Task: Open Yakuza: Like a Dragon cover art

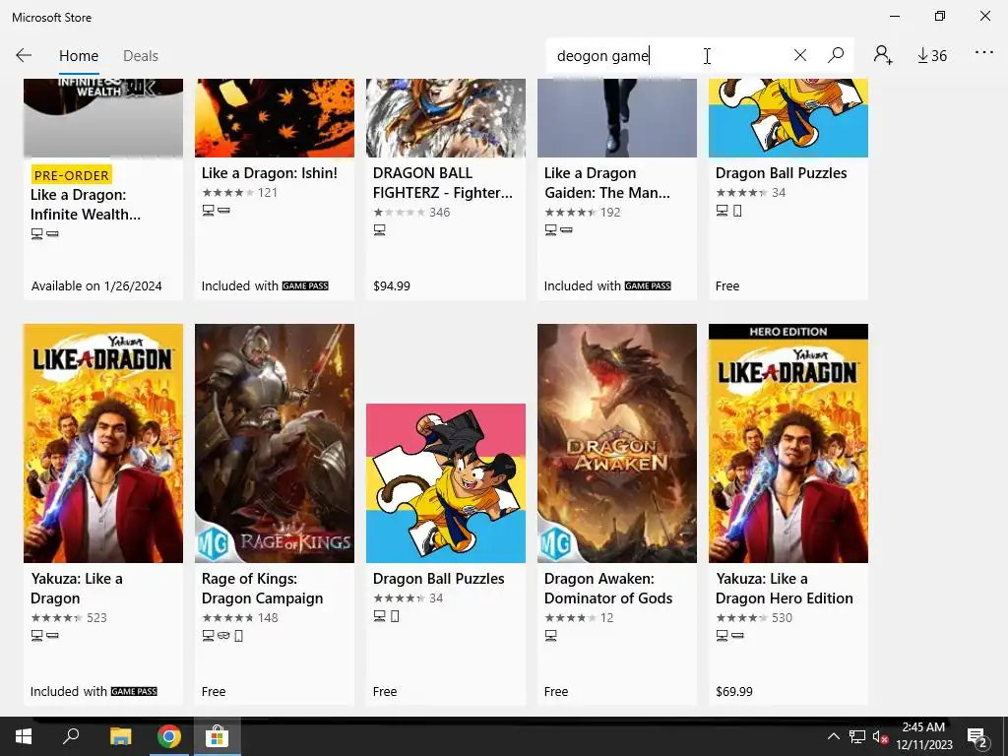Action: point(102,444)
